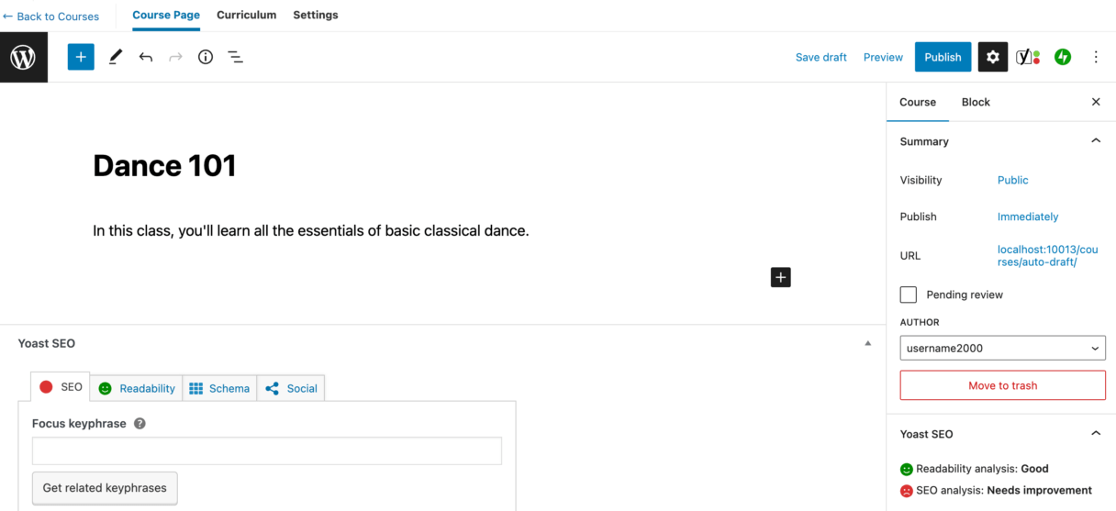Open the list view outline icon
Screen dimensions: 1116x511
point(235,57)
